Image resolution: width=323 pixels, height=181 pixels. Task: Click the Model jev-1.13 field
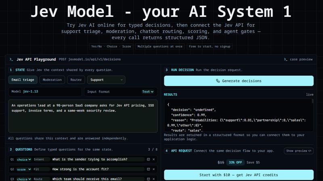pyautogui.click(x=45, y=92)
